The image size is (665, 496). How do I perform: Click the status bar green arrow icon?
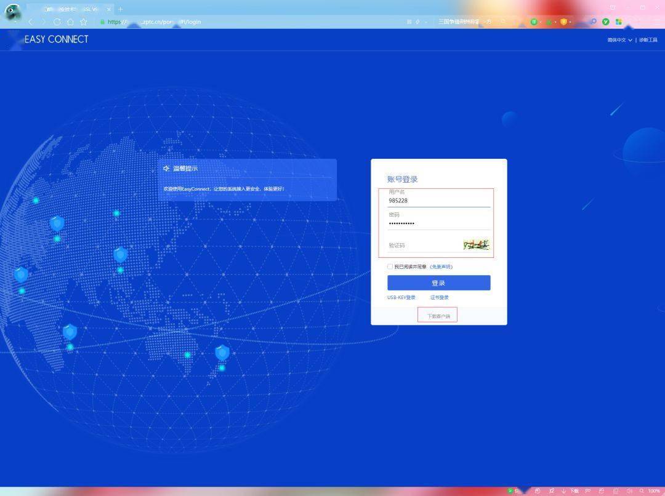pyautogui.click(x=510, y=491)
